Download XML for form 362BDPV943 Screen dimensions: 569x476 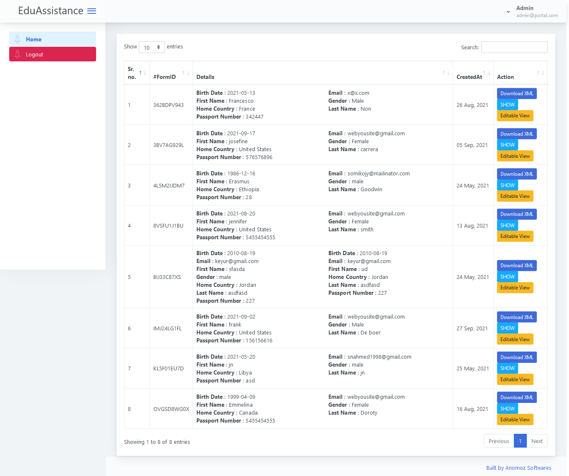[x=516, y=94]
